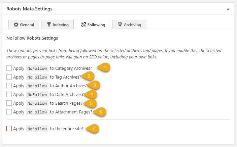This screenshot has height=147, width=237.
Task: Click orange marker number 1
Action: point(105,67)
